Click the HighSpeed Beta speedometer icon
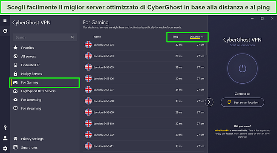 (15, 91)
